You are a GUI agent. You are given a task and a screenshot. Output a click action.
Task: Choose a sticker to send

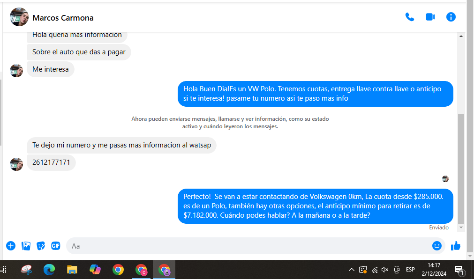pos(41,246)
